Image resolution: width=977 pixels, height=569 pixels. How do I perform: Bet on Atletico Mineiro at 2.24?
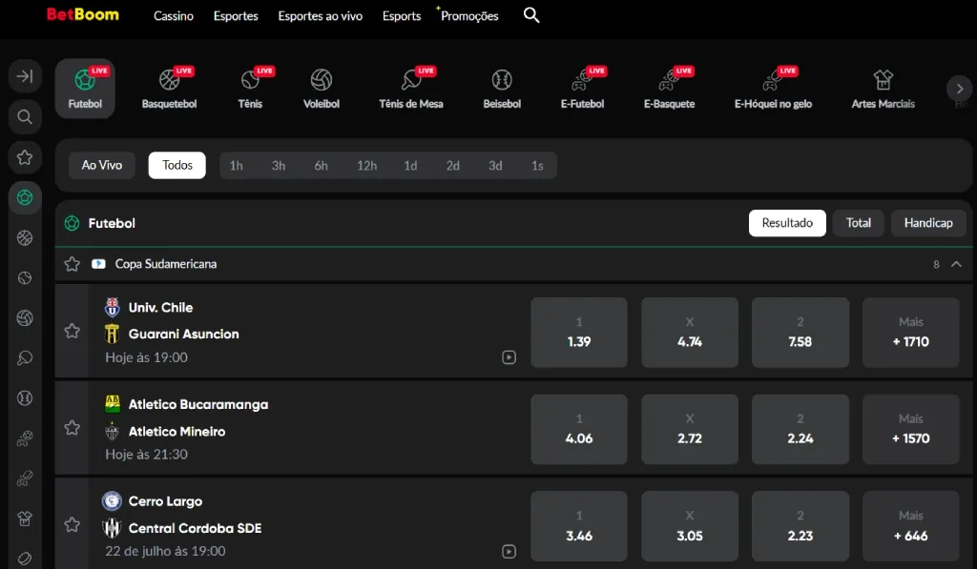tap(800, 430)
